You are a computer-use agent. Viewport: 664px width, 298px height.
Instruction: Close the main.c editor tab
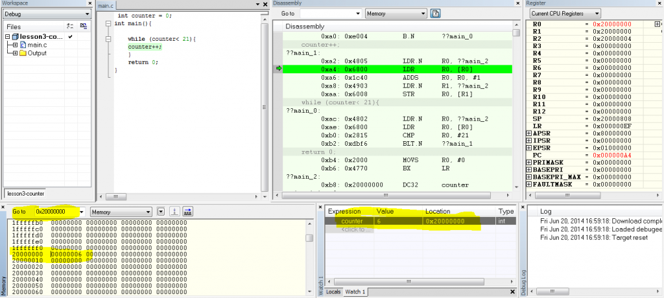[x=265, y=5]
